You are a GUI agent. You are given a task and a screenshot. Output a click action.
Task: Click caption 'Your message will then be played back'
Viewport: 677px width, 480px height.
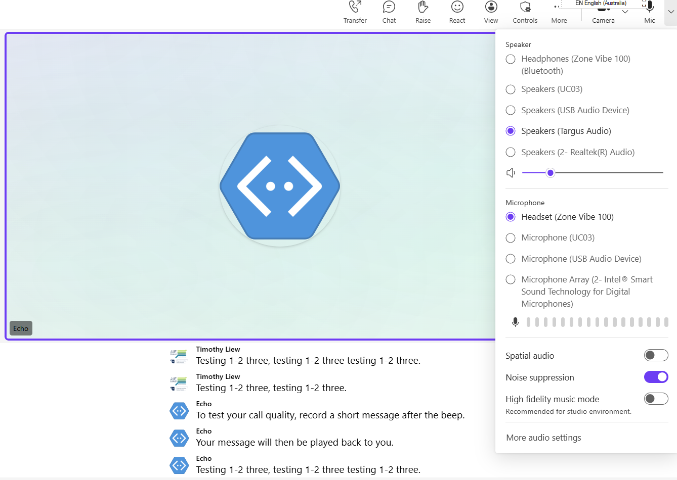coord(294,443)
